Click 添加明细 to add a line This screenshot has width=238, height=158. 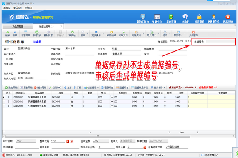point(11,88)
